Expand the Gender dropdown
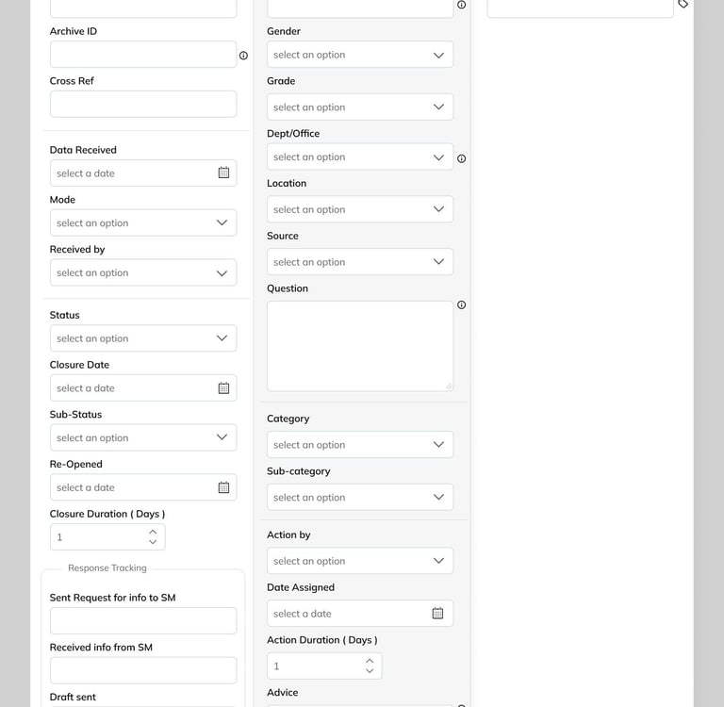Image resolution: width=724 pixels, height=707 pixels. tap(360, 55)
